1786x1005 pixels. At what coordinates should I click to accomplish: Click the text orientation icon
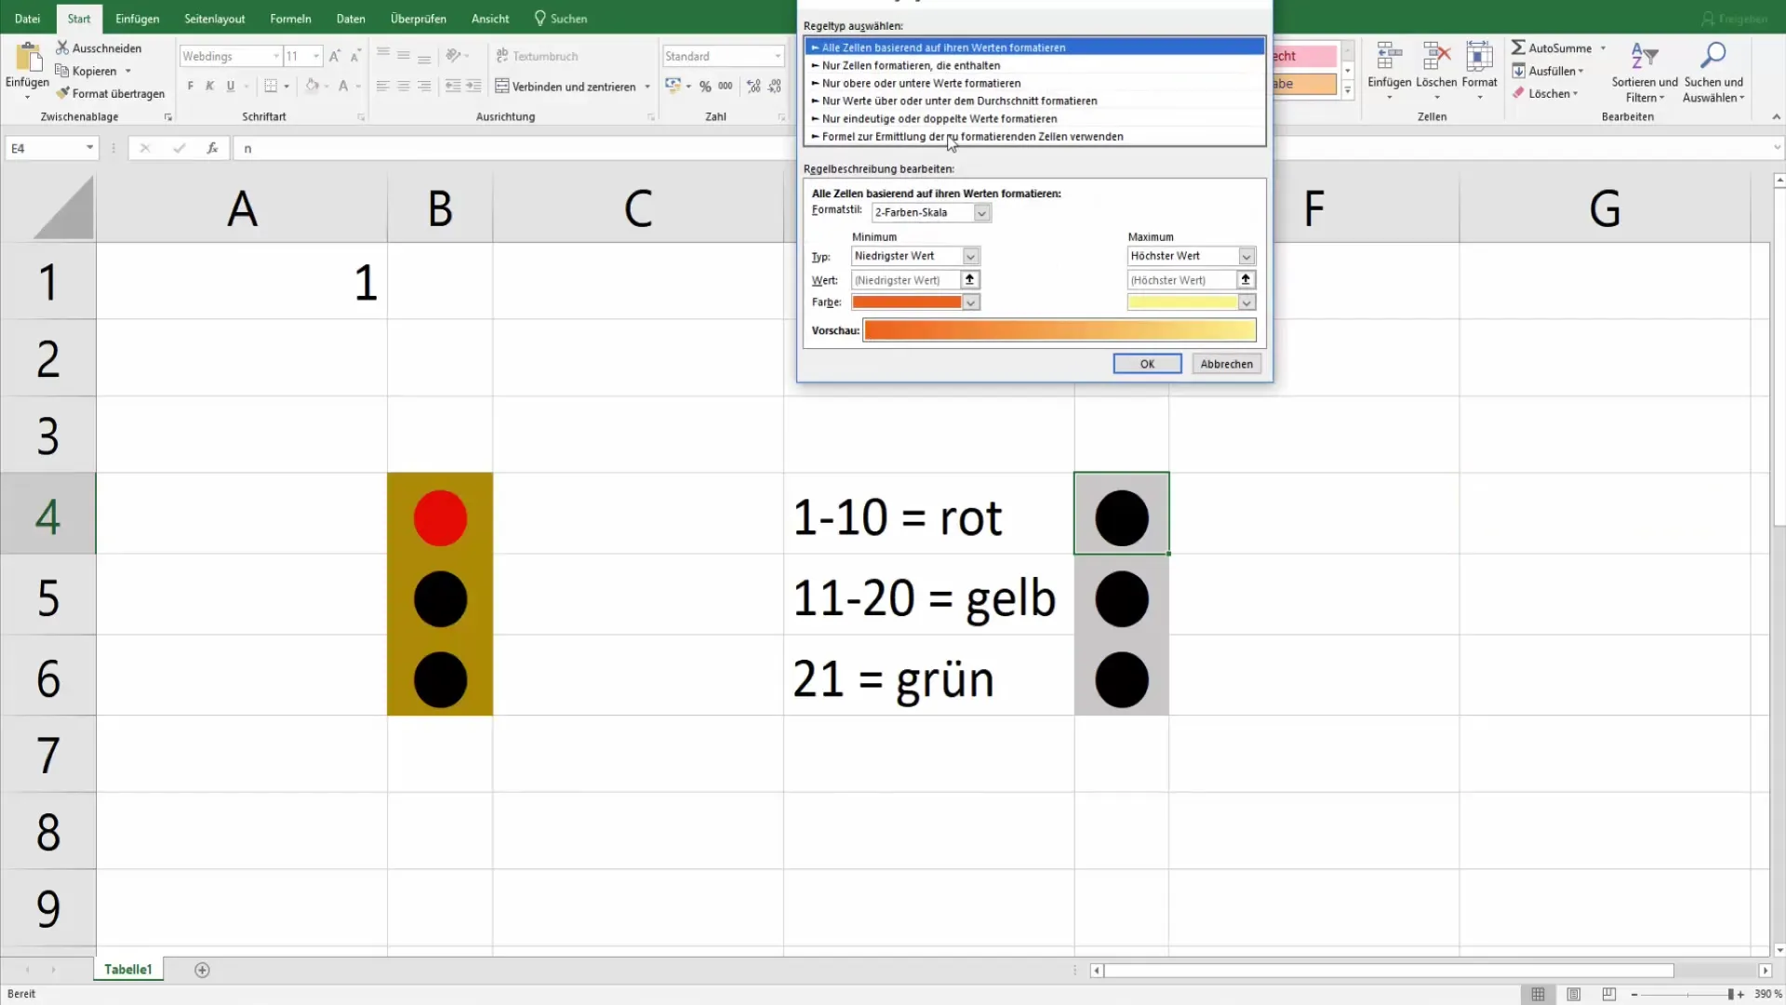coord(453,56)
